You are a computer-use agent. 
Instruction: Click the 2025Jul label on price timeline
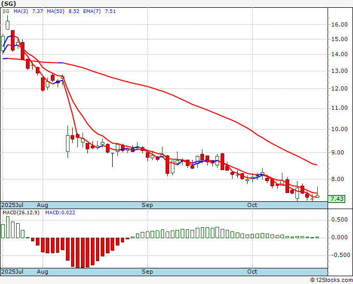(12, 205)
